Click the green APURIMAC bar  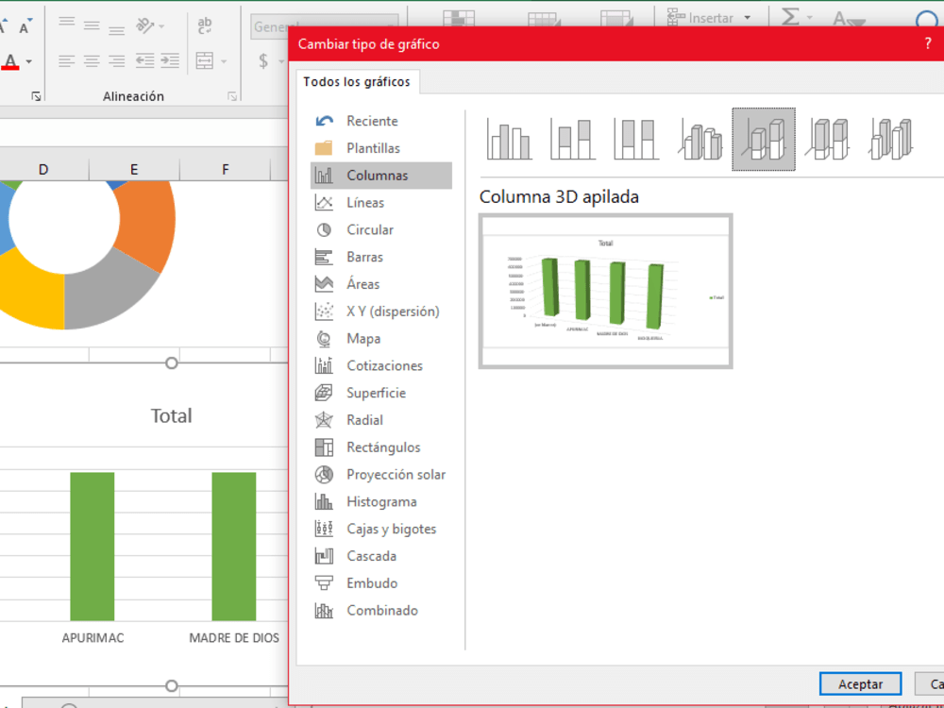click(x=93, y=547)
